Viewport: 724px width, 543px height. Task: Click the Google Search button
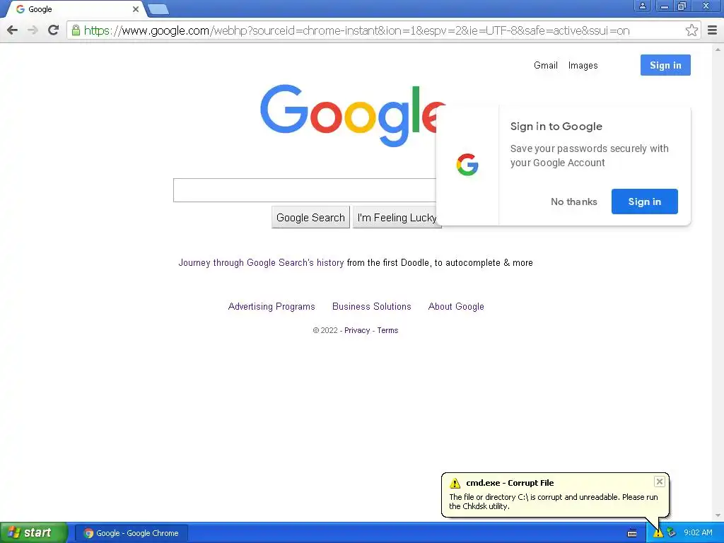pyautogui.click(x=311, y=218)
